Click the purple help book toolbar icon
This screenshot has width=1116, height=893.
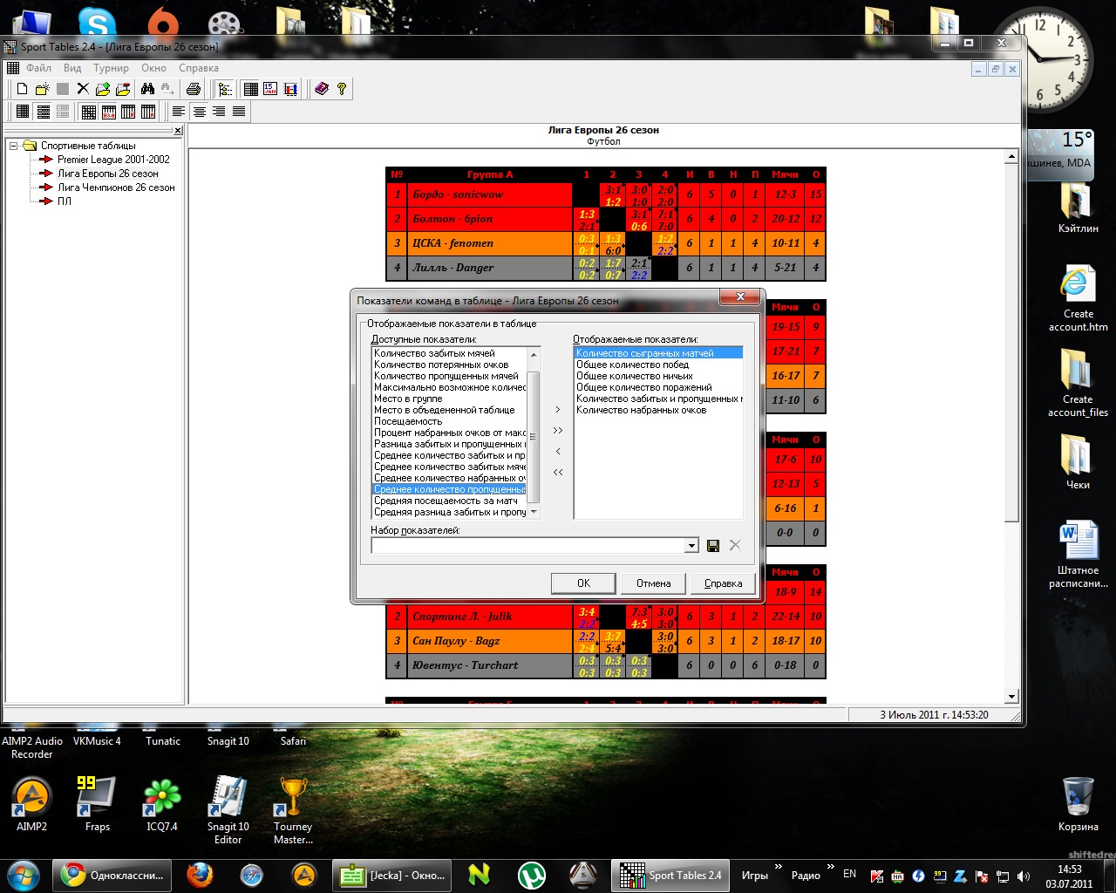tap(322, 89)
